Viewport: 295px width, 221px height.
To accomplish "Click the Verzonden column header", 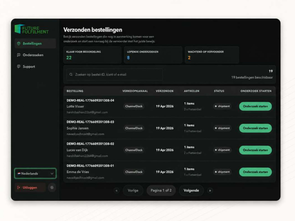I will coord(165,91).
